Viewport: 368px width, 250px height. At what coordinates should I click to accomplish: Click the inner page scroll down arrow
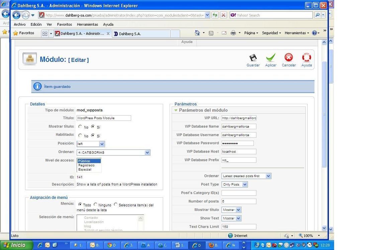point(324,228)
